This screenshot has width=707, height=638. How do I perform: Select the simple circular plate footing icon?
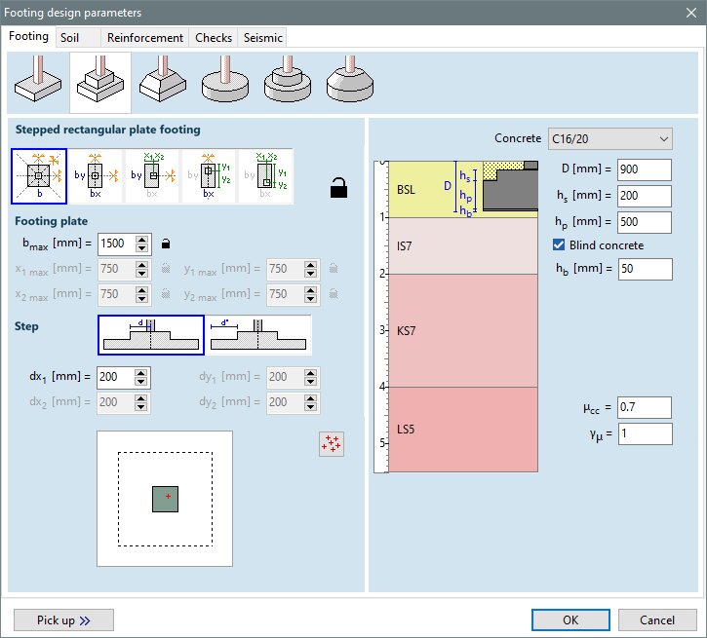[x=225, y=82]
